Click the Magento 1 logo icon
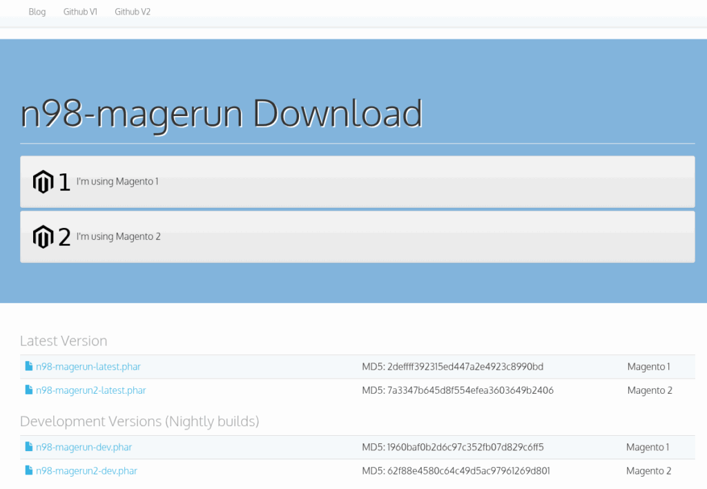The image size is (707, 489). (43, 182)
